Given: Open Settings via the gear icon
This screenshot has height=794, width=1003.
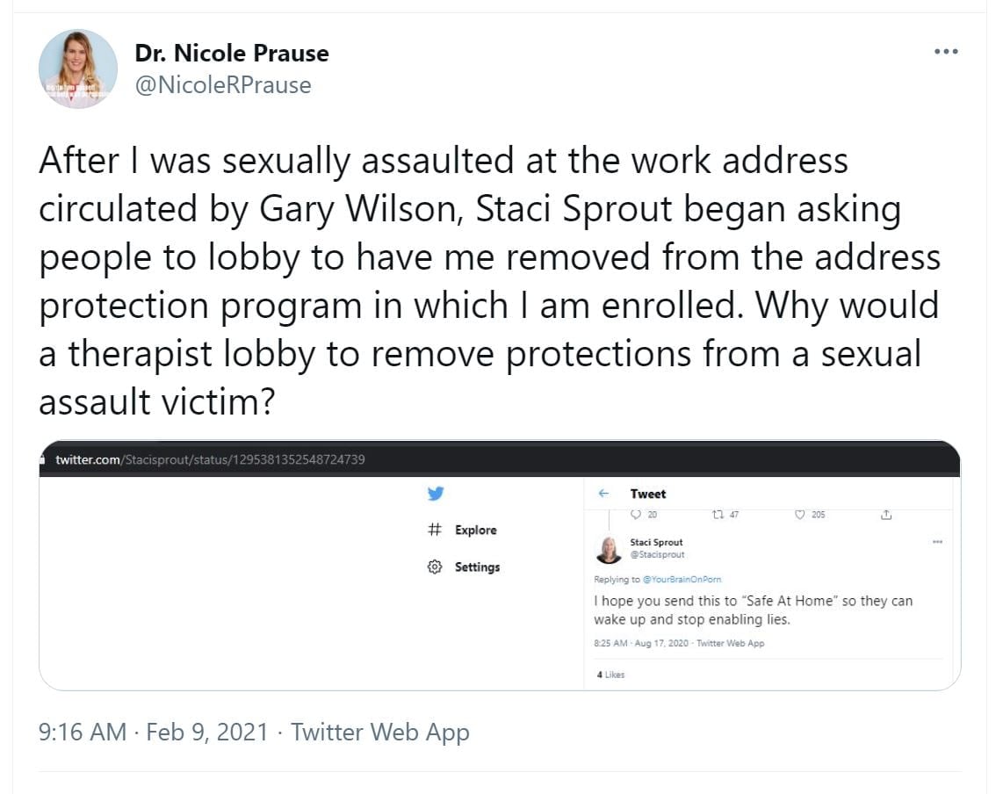Looking at the screenshot, I should 434,567.
